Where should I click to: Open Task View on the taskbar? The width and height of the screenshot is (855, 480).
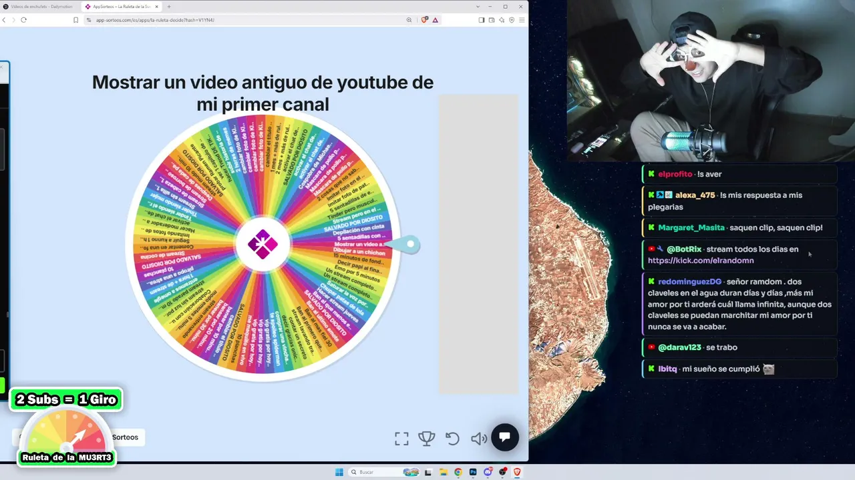[428, 472]
